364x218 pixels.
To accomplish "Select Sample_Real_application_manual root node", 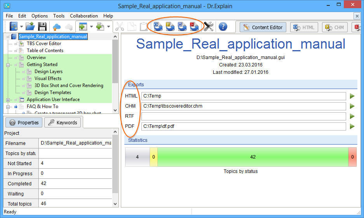I will pos(53,37).
